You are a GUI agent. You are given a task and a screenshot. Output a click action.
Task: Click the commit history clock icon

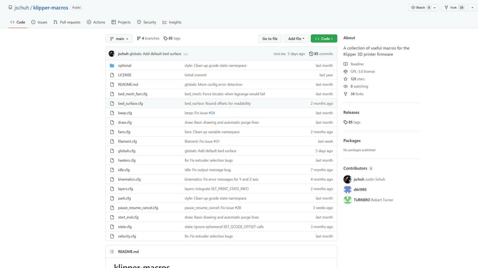tap(311, 54)
